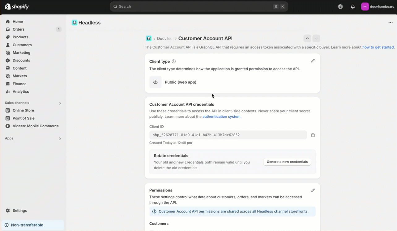397x231 pixels.
Task: Open the authentication system link
Action: click(x=221, y=117)
